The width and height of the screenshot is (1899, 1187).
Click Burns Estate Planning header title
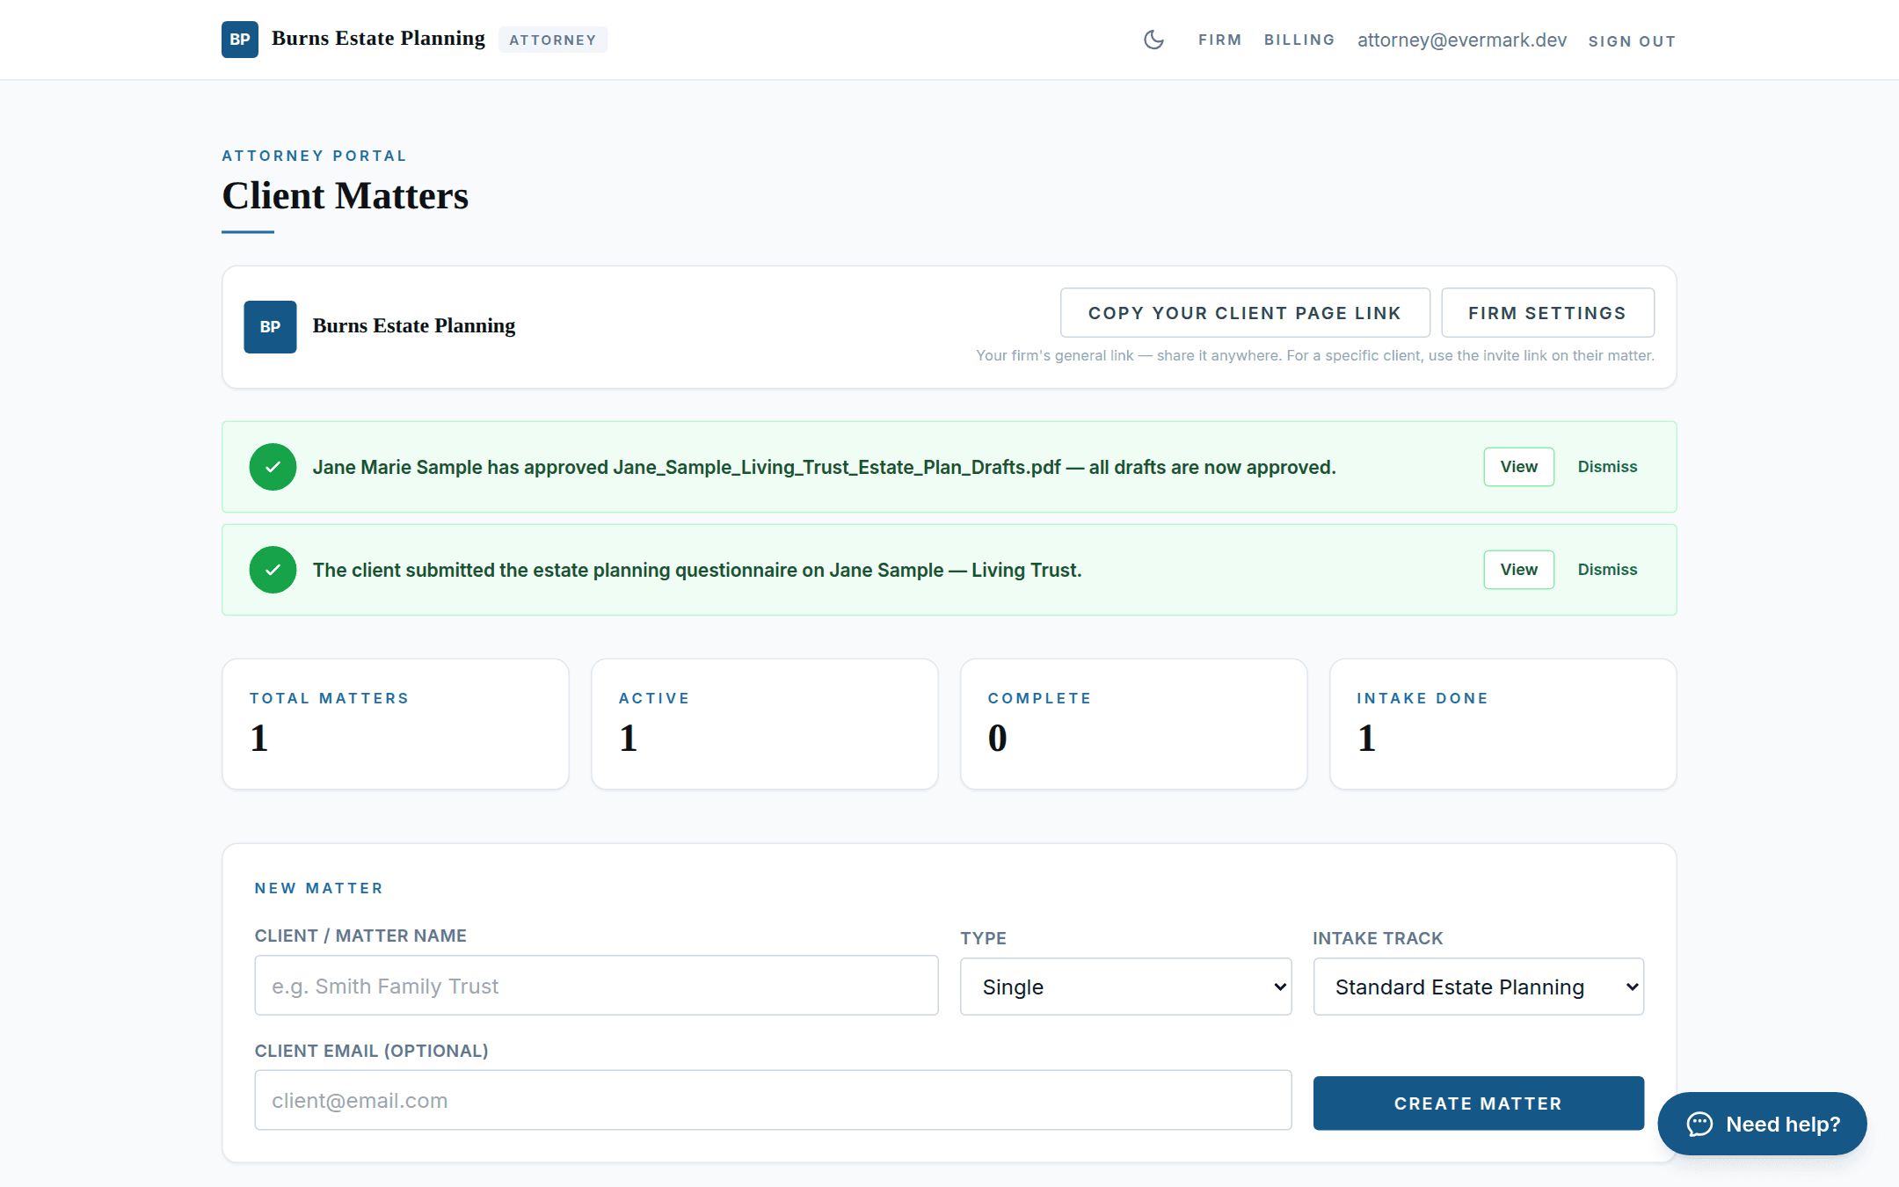378,39
